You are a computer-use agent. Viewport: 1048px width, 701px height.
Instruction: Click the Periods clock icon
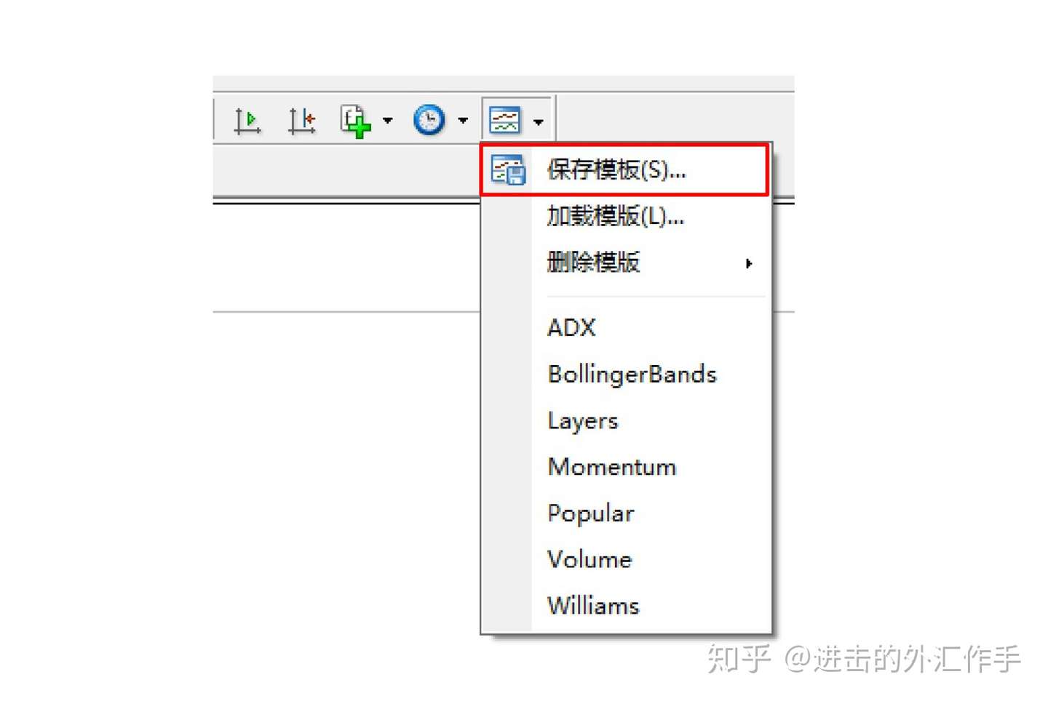click(429, 120)
